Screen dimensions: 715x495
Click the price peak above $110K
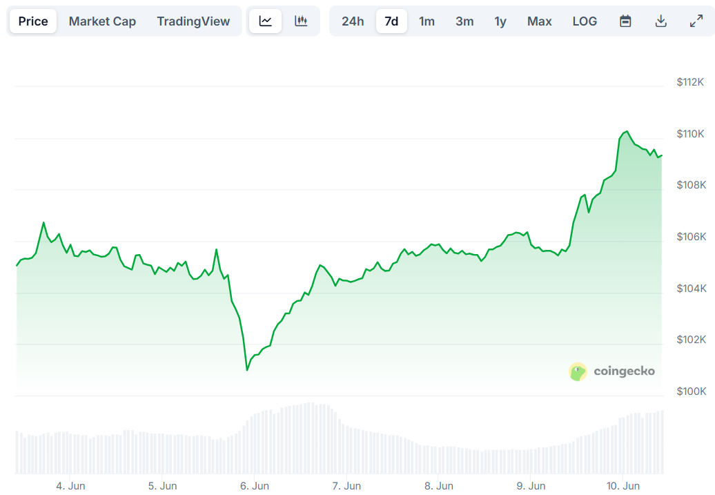[x=627, y=132]
